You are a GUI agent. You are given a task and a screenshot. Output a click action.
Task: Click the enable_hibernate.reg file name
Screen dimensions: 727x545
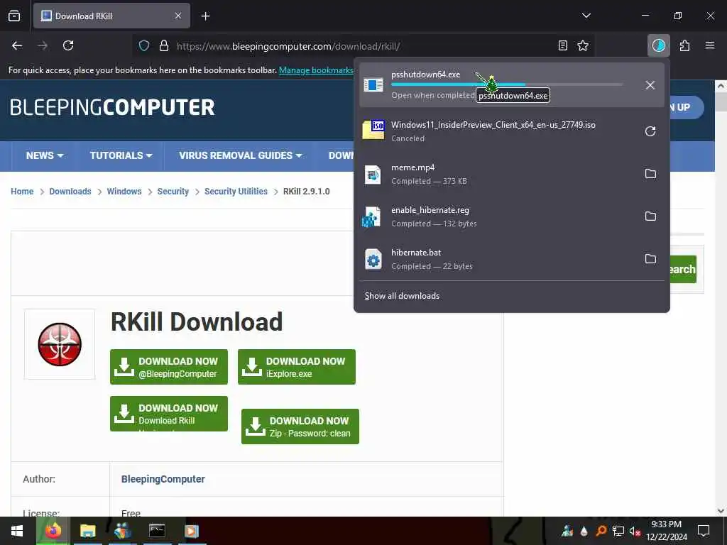430,210
